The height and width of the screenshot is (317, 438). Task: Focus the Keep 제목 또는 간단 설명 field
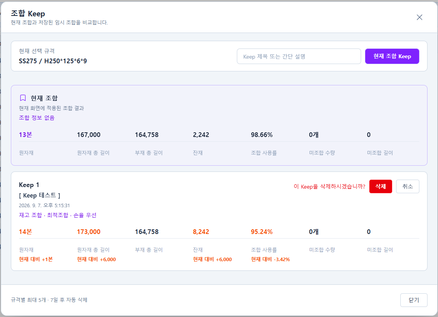point(299,56)
